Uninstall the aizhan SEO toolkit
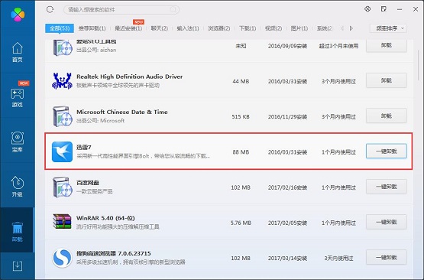 pos(387,45)
